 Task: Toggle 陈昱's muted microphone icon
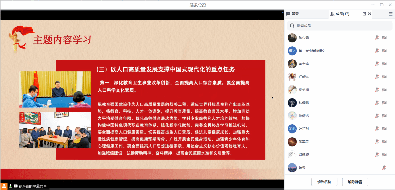pos(384,168)
